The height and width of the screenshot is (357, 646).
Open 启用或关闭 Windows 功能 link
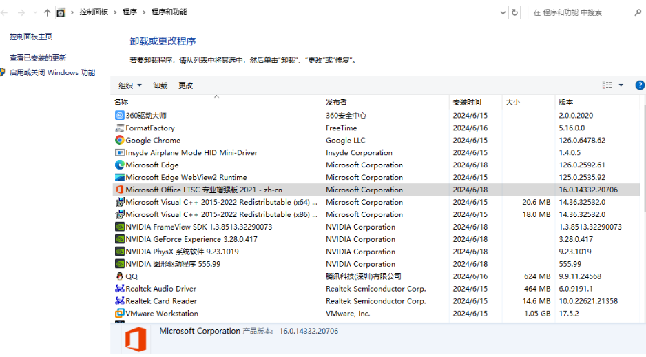click(x=52, y=72)
